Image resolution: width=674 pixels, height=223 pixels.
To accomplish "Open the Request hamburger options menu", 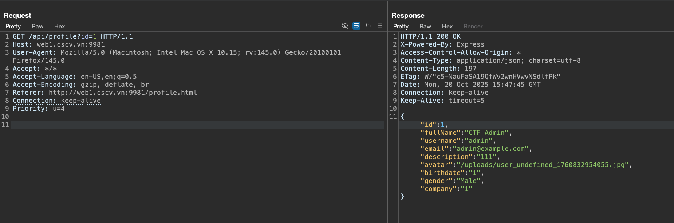I will coord(380,26).
